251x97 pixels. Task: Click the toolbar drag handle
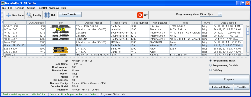(3, 15)
